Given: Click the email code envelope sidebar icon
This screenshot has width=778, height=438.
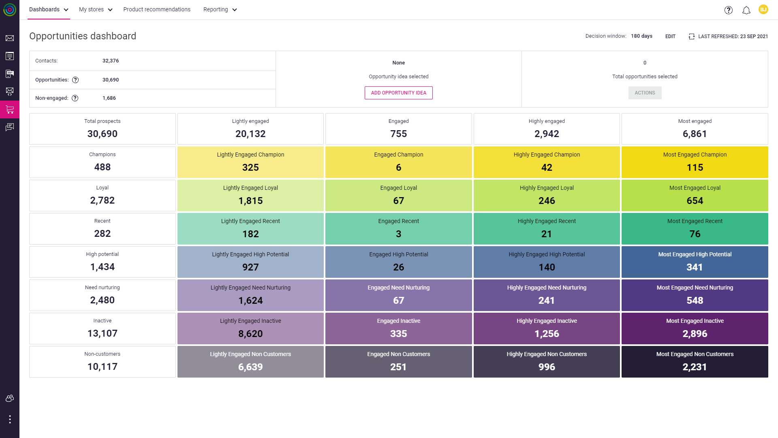Looking at the screenshot, I should [x=10, y=91].
